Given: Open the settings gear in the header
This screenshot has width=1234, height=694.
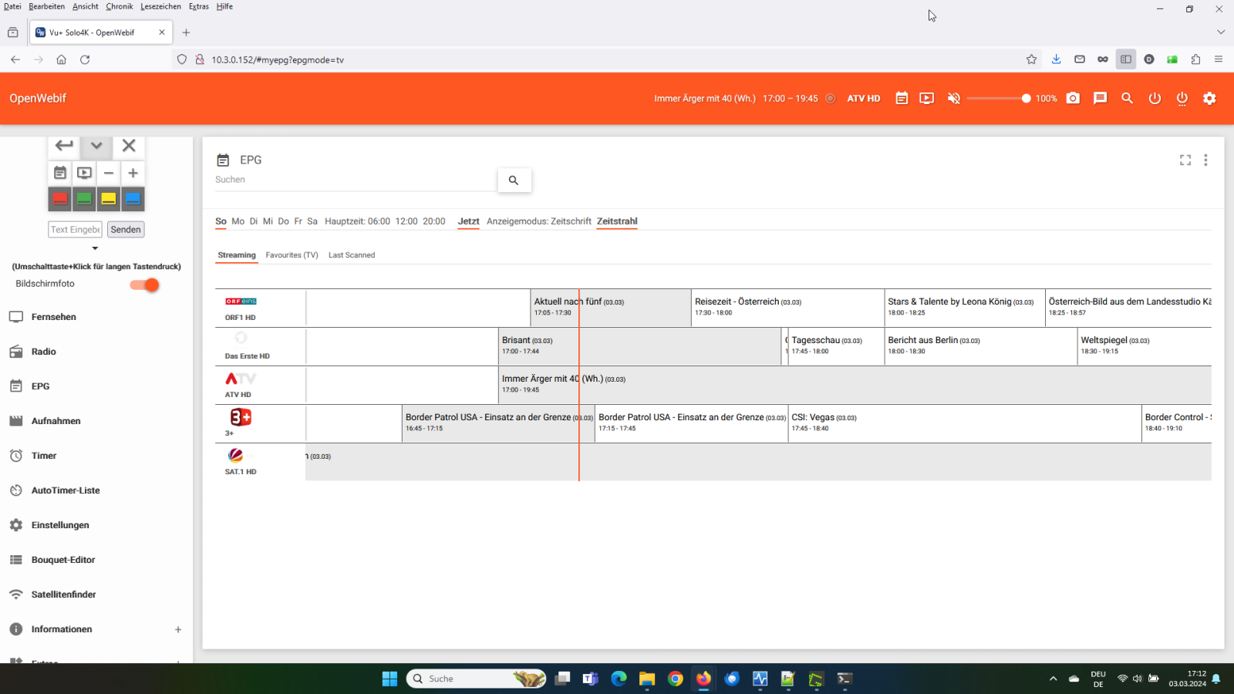Looking at the screenshot, I should tap(1209, 98).
